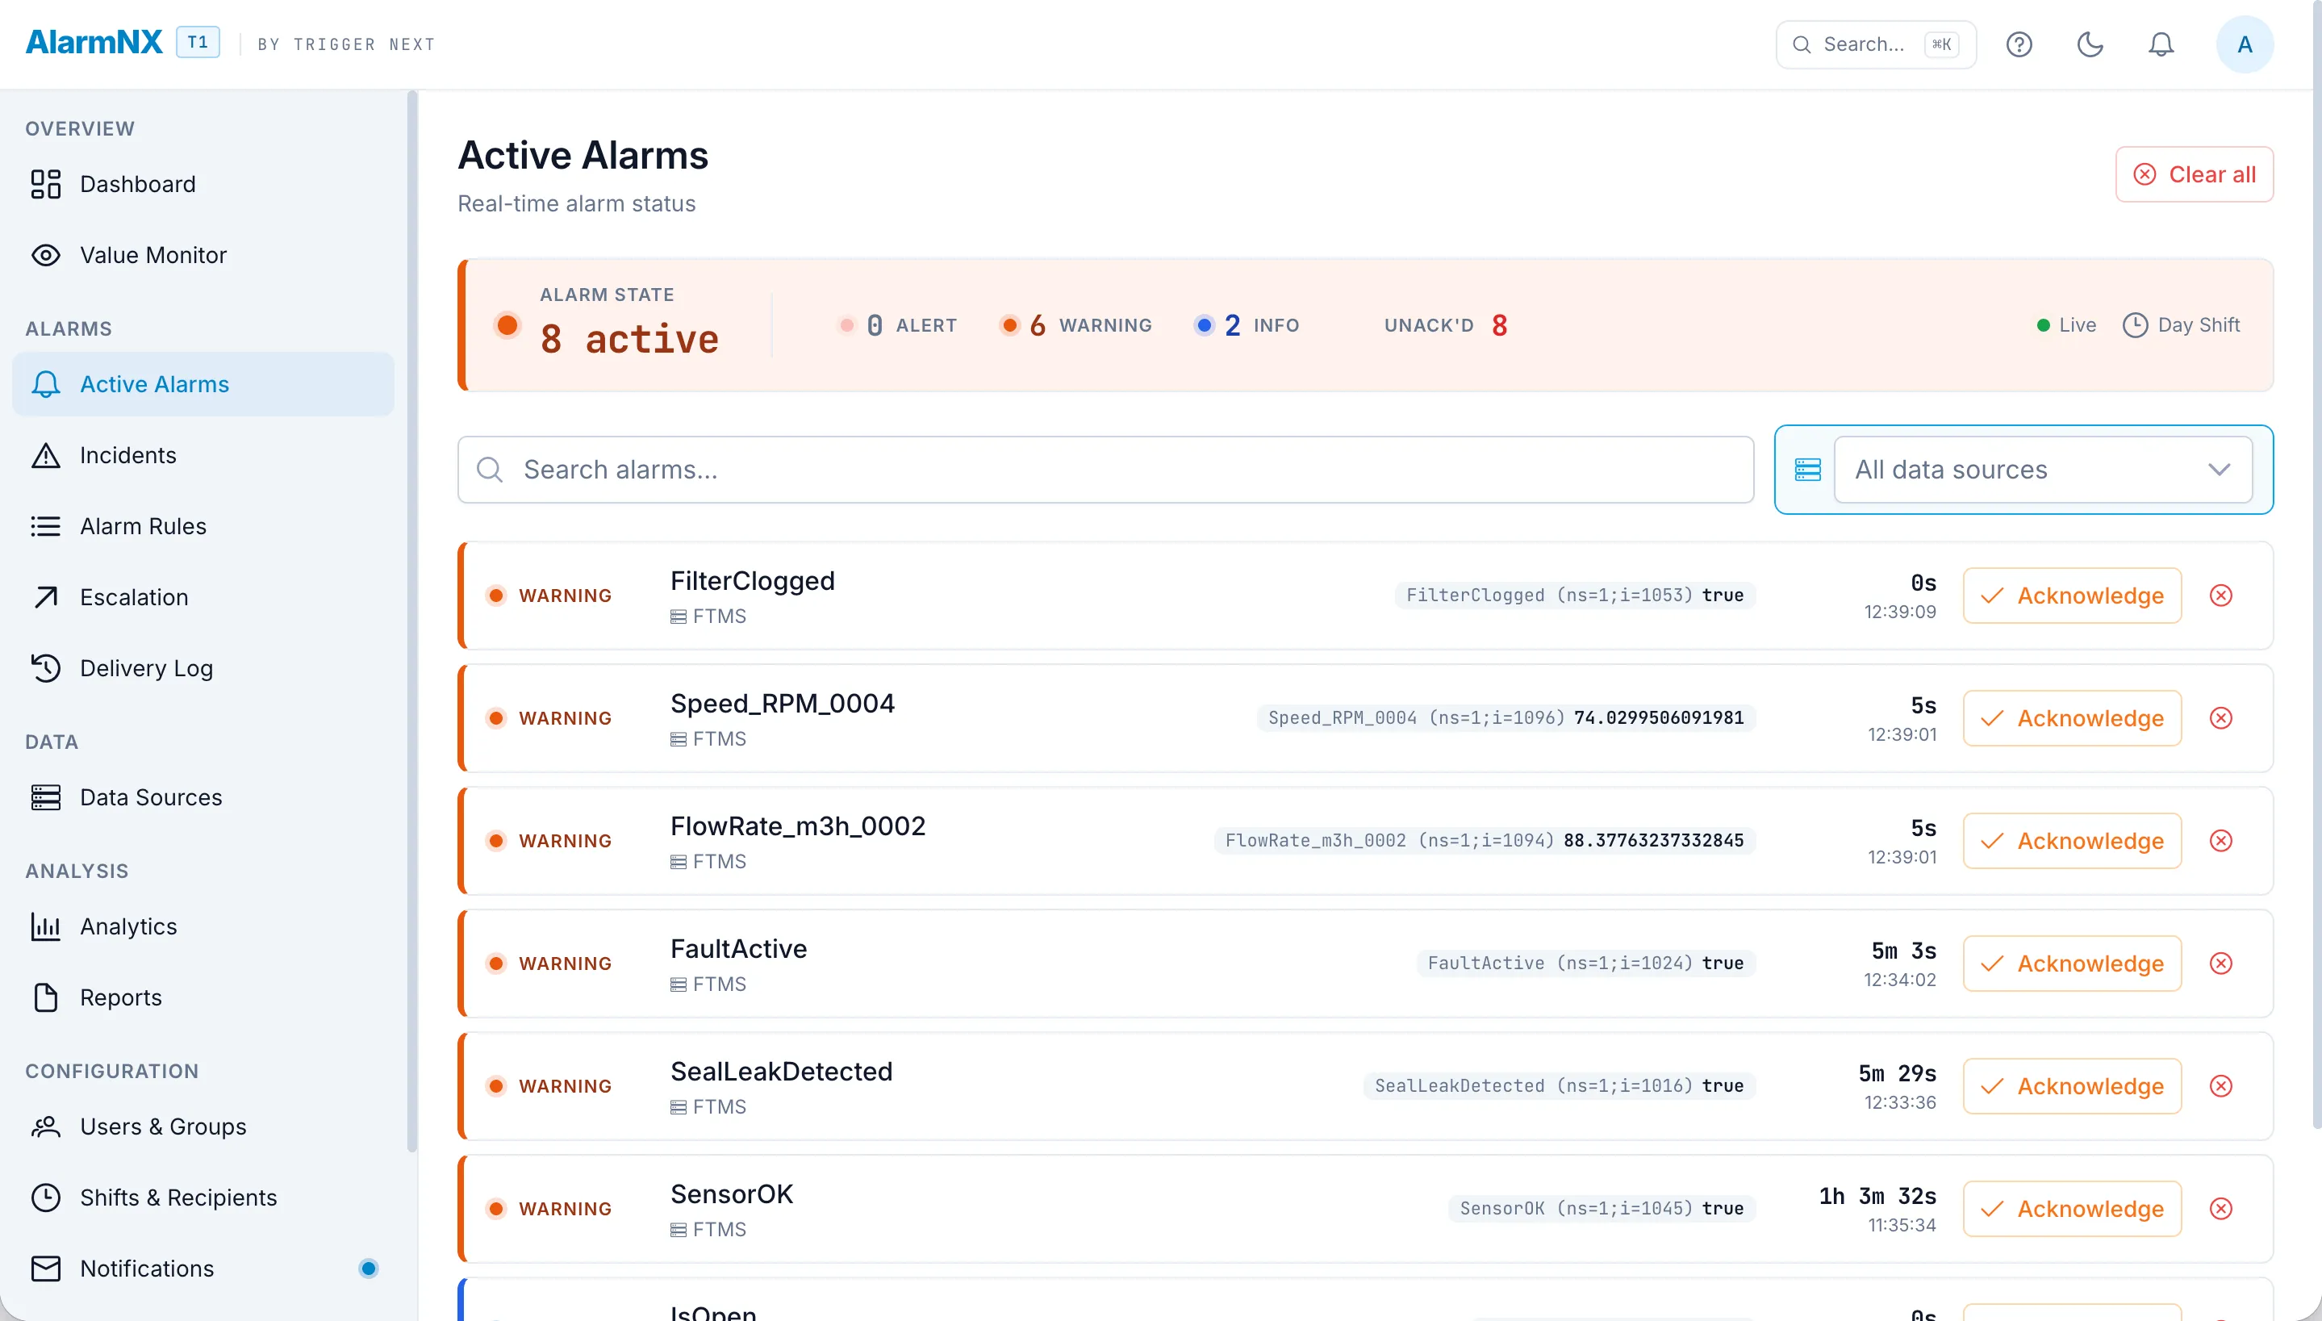Dismiss SealLeakDetected alarm with X icon
The height and width of the screenshot is (1321, 2322).
[2220, 1085]
